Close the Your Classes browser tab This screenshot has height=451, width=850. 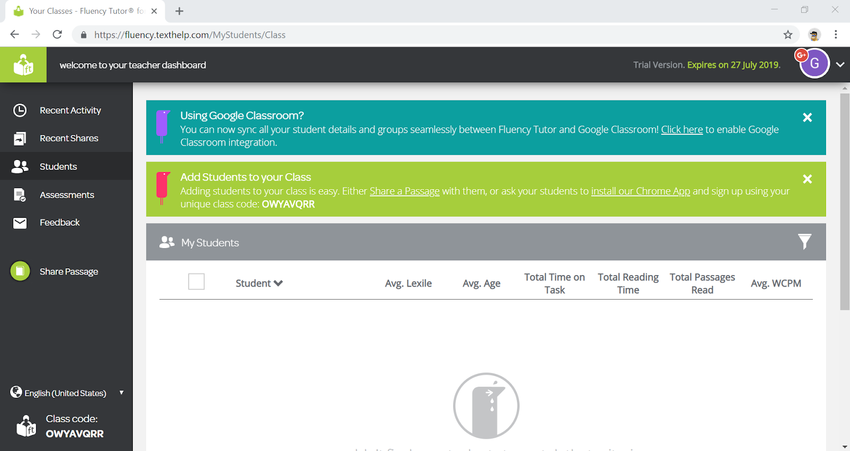click(154, 11)
